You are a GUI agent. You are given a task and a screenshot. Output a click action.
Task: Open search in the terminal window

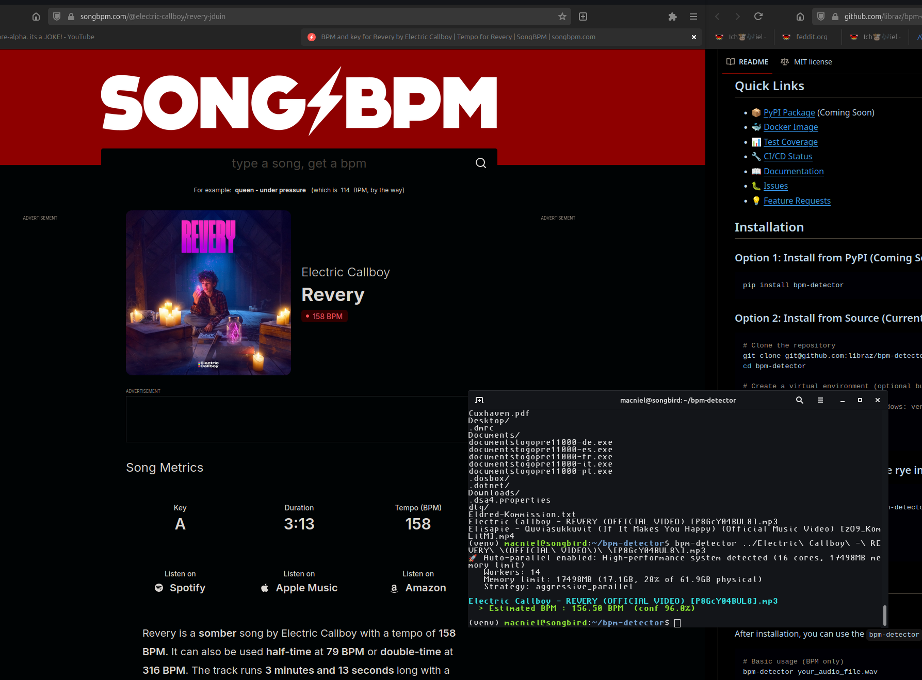coord(800,400)
